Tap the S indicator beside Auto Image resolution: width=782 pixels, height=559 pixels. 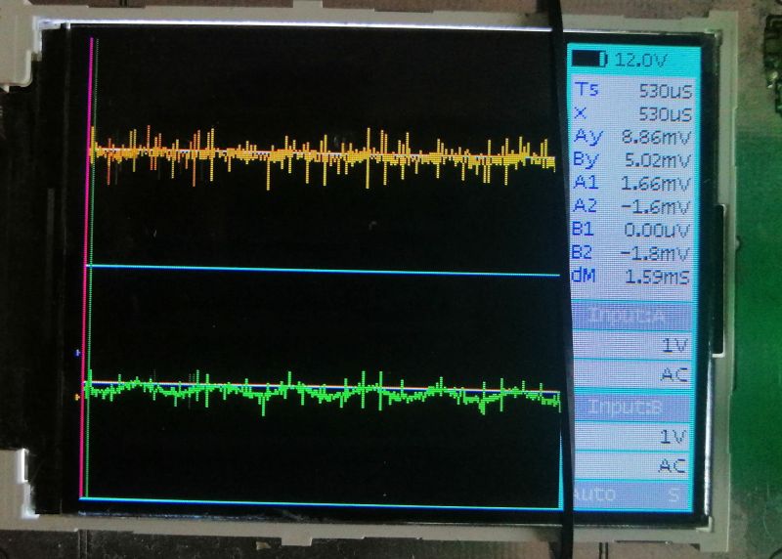(673, 495)
